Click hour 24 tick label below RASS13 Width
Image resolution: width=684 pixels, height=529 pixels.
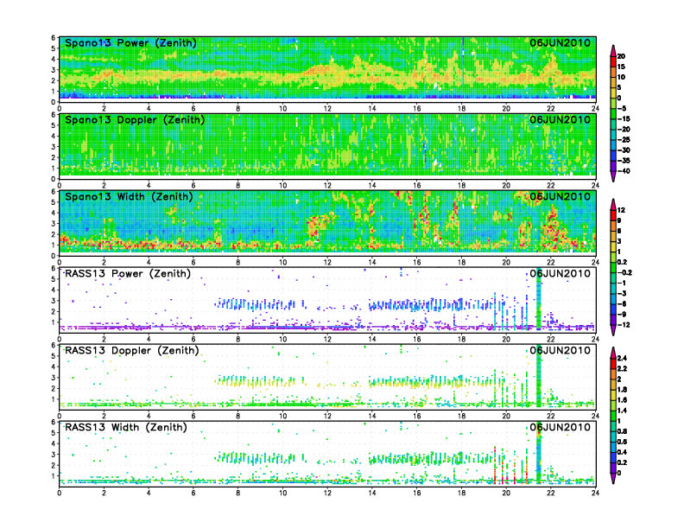coord(595,493)
